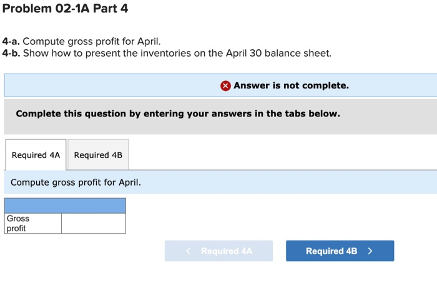
Task: Click the blue table header bar
Action: click(65, 206)
